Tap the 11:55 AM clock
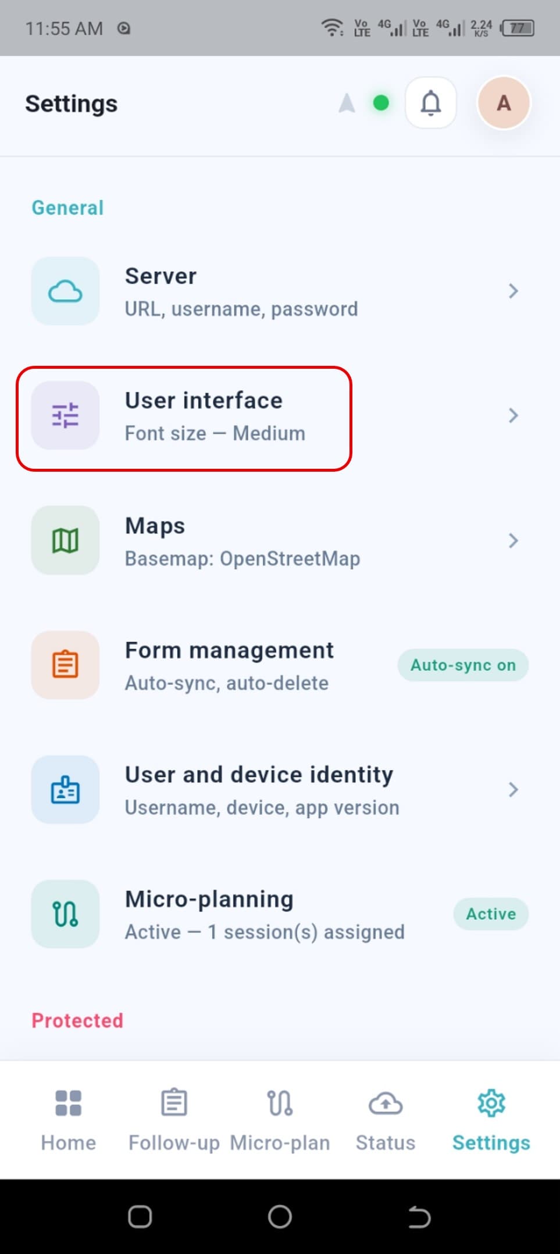 [64, 28]
